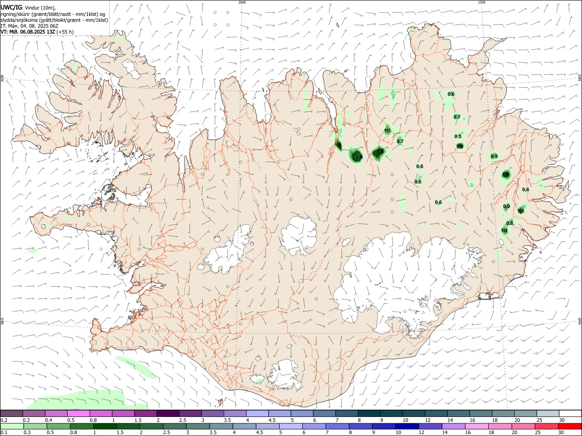Pick the deep blue 10 swatch, lower legend row

click(407, 426)
